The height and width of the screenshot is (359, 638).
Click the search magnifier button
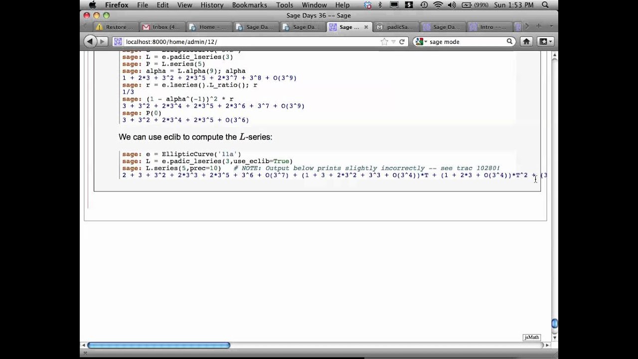point(510,42)
